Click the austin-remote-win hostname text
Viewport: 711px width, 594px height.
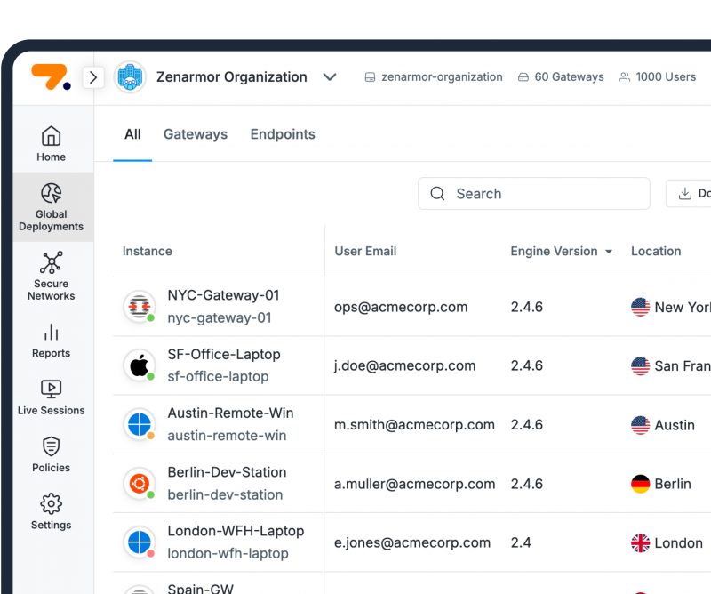[227, 436]
